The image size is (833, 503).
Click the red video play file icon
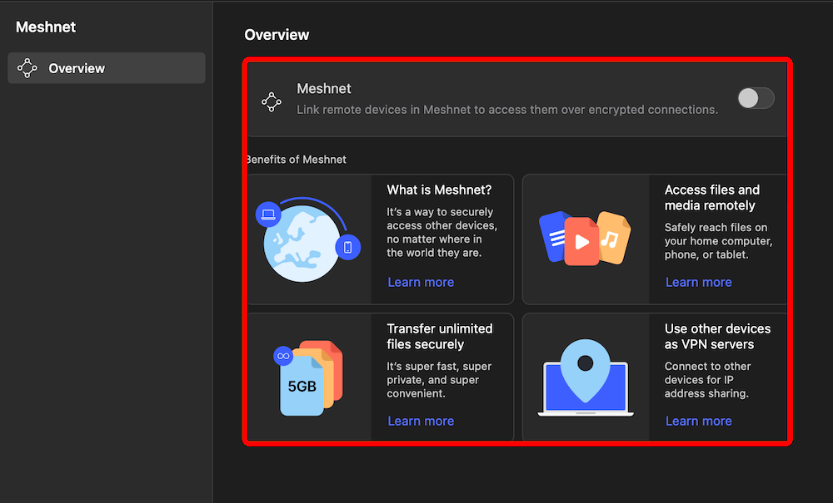pyautogui.click(x=581, y=241)
